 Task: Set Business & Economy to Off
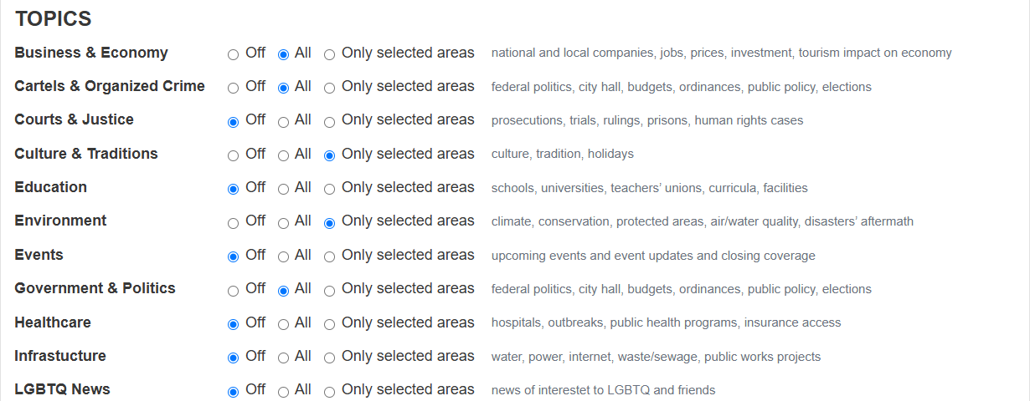pos(234,54)
